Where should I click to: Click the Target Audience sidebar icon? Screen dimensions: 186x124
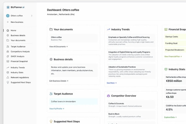point(8,47)
